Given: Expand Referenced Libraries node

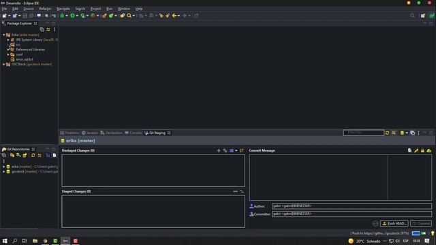Looking at the screenshot, I should (8, 50).
